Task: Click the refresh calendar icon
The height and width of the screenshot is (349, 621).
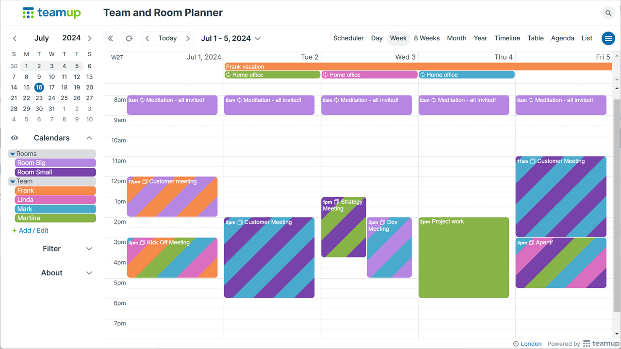Action: (129, 38)
